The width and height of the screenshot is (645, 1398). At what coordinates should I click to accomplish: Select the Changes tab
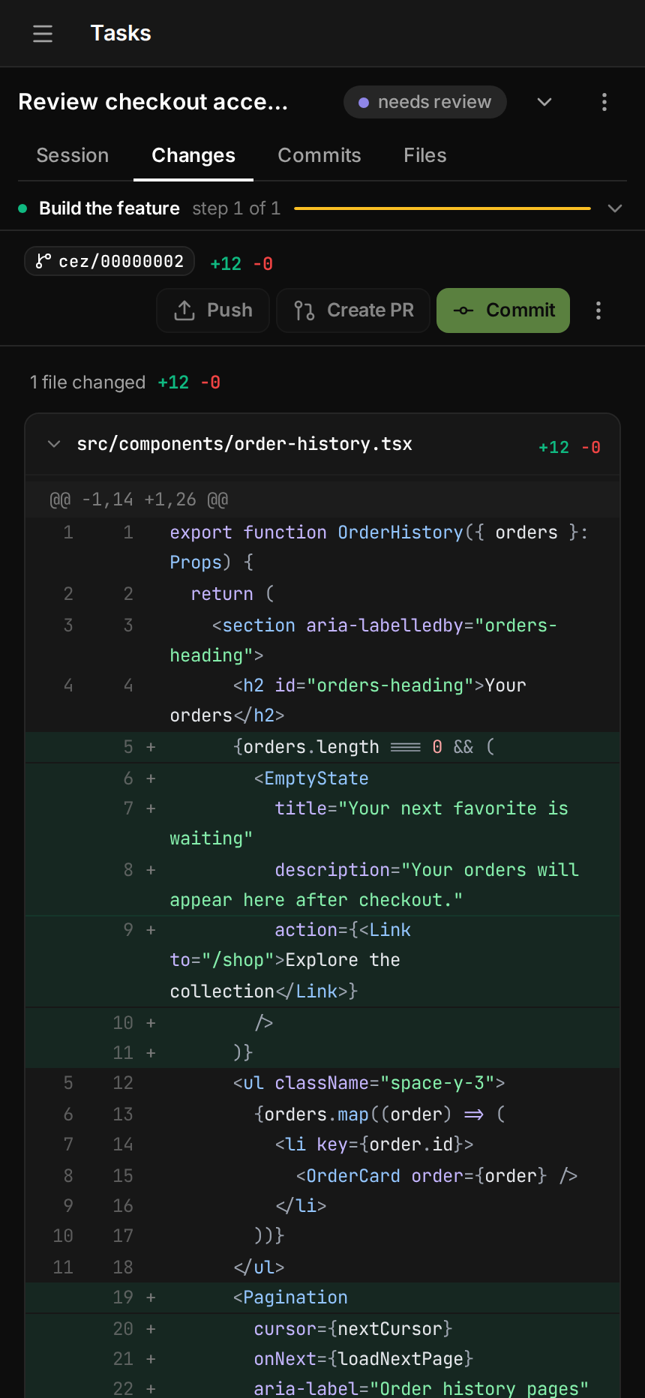(193, 155)
